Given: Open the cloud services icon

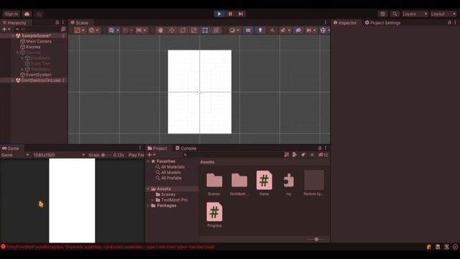Looking at the screenshot, I should (x=27, y=14).
